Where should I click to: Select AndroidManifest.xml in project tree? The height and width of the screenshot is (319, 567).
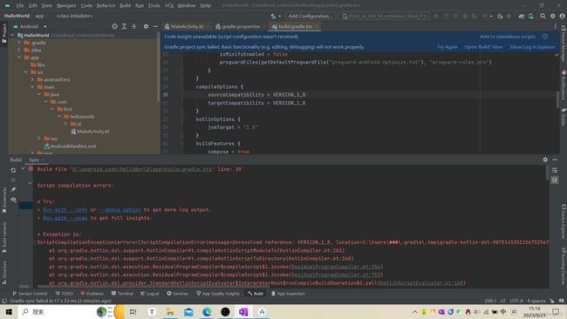(70, 146)
